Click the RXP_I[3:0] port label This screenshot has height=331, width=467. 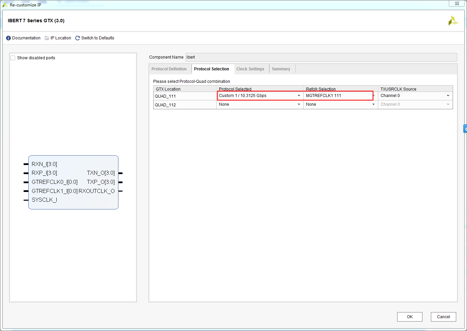click(45, 173)
